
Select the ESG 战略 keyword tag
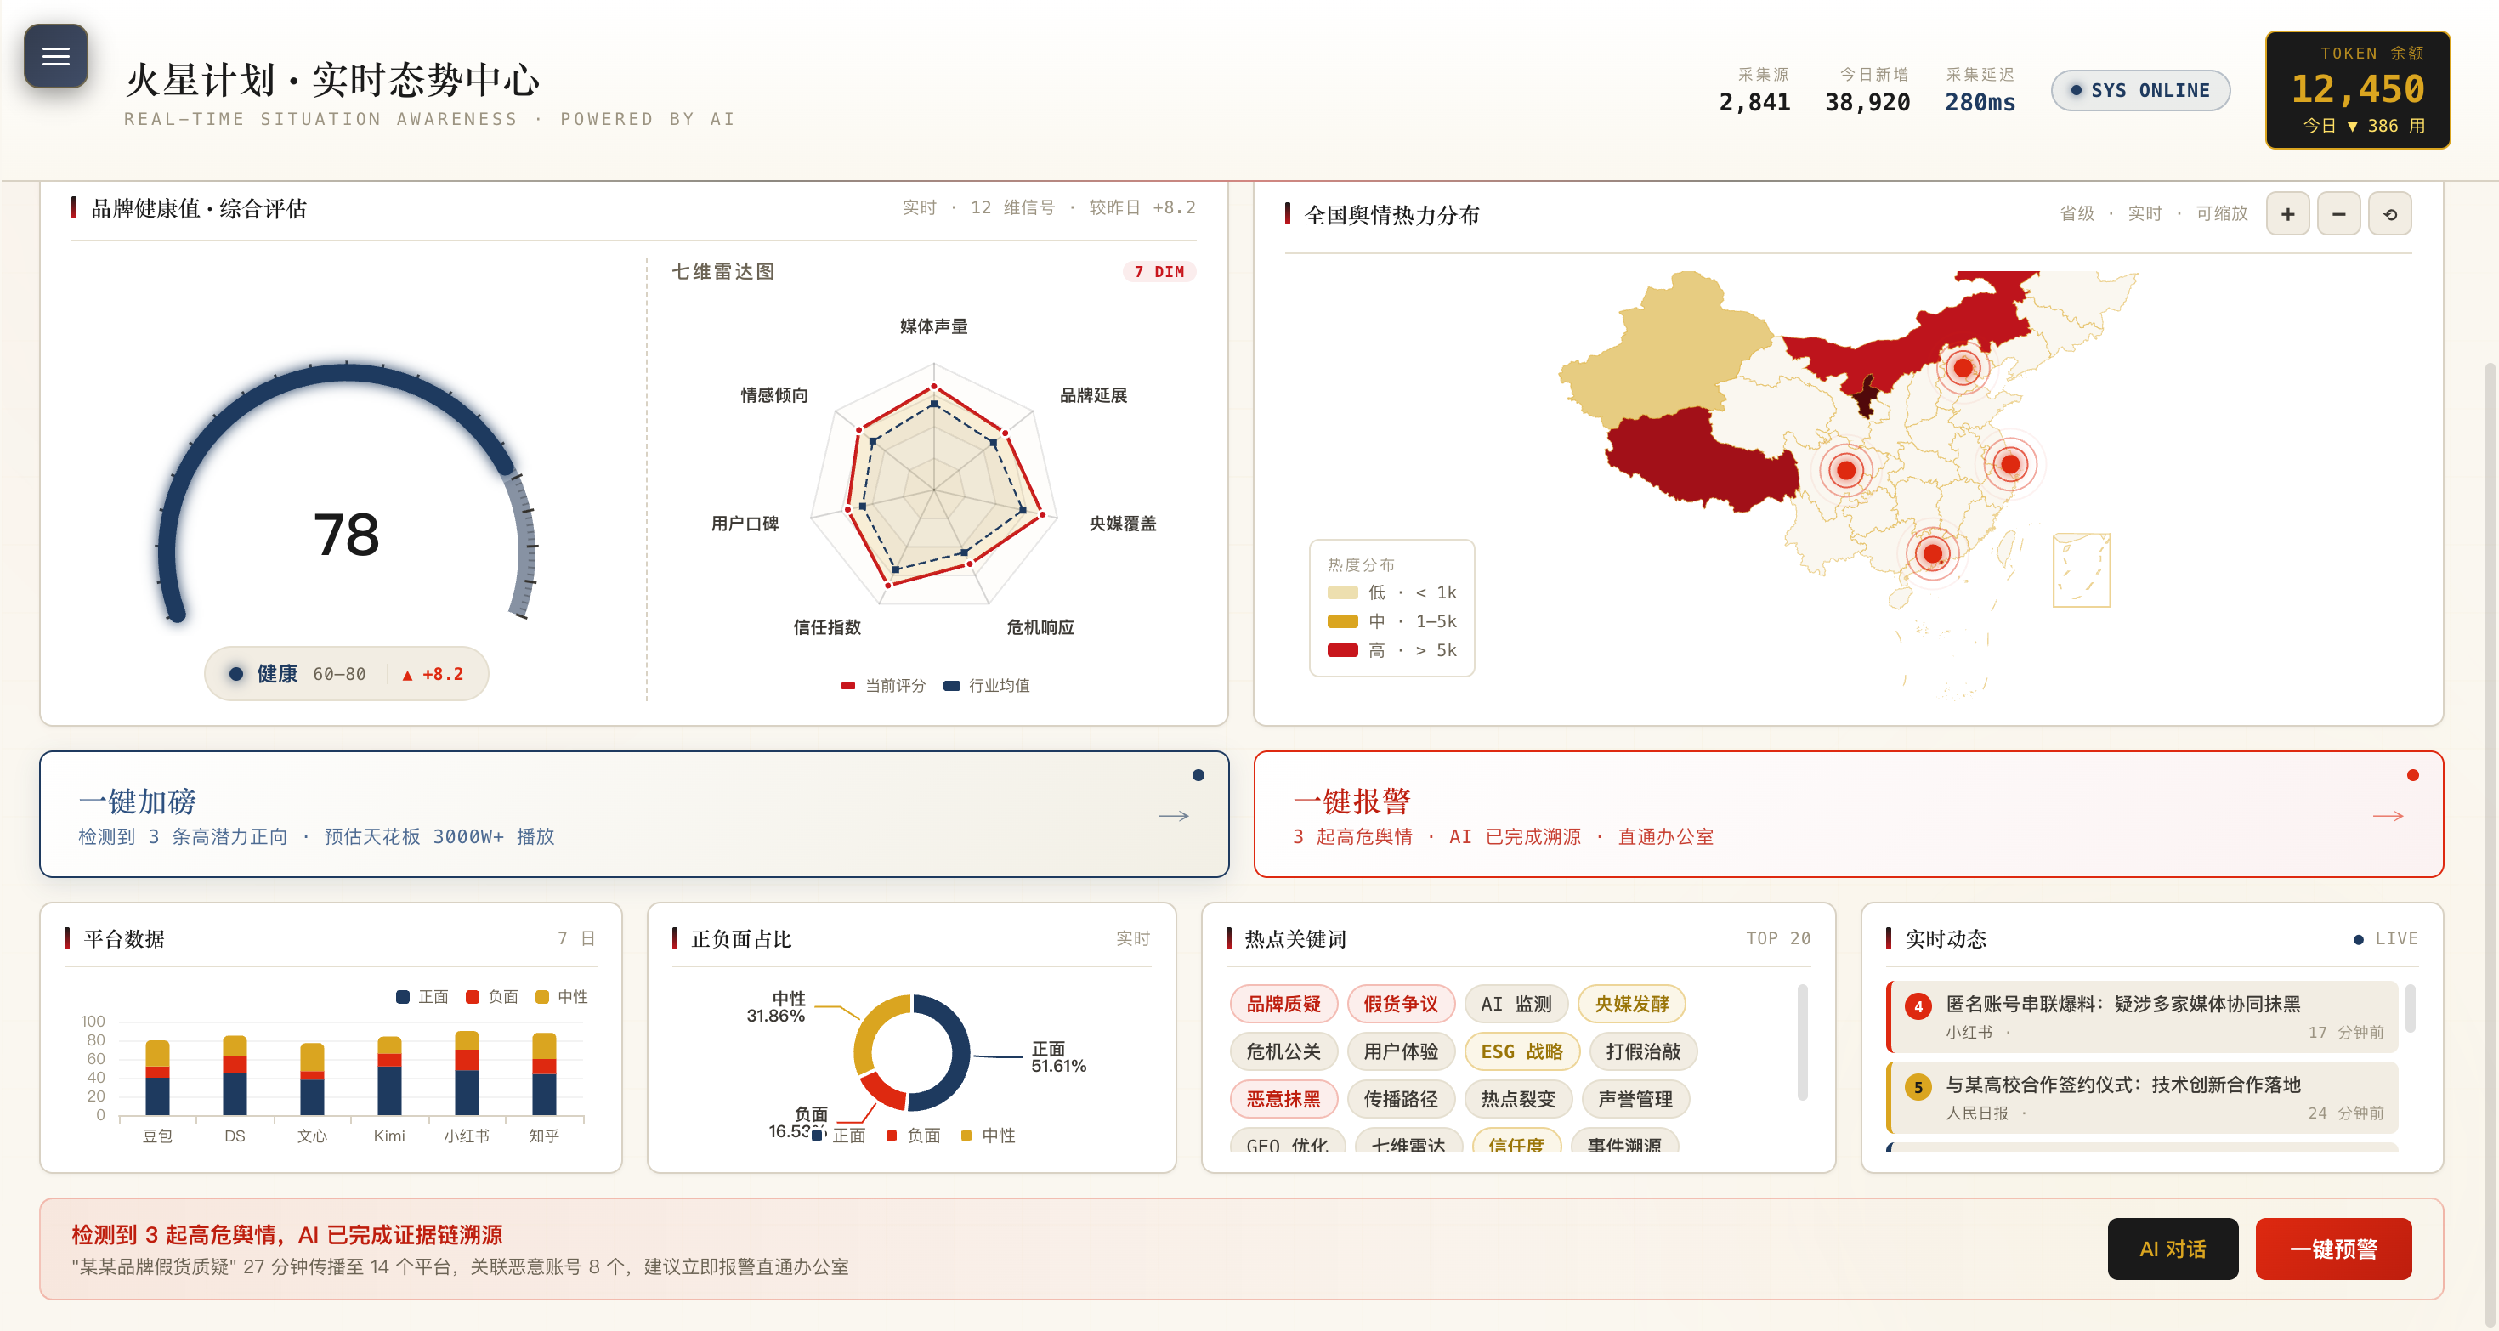pyautogui.click(x=1521, y=1051)
